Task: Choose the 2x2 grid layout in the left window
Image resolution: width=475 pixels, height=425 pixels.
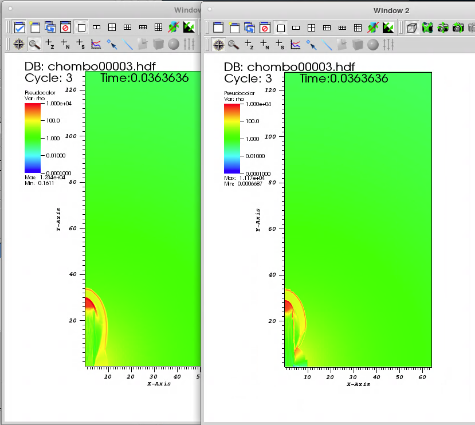Action: [112, 27]
